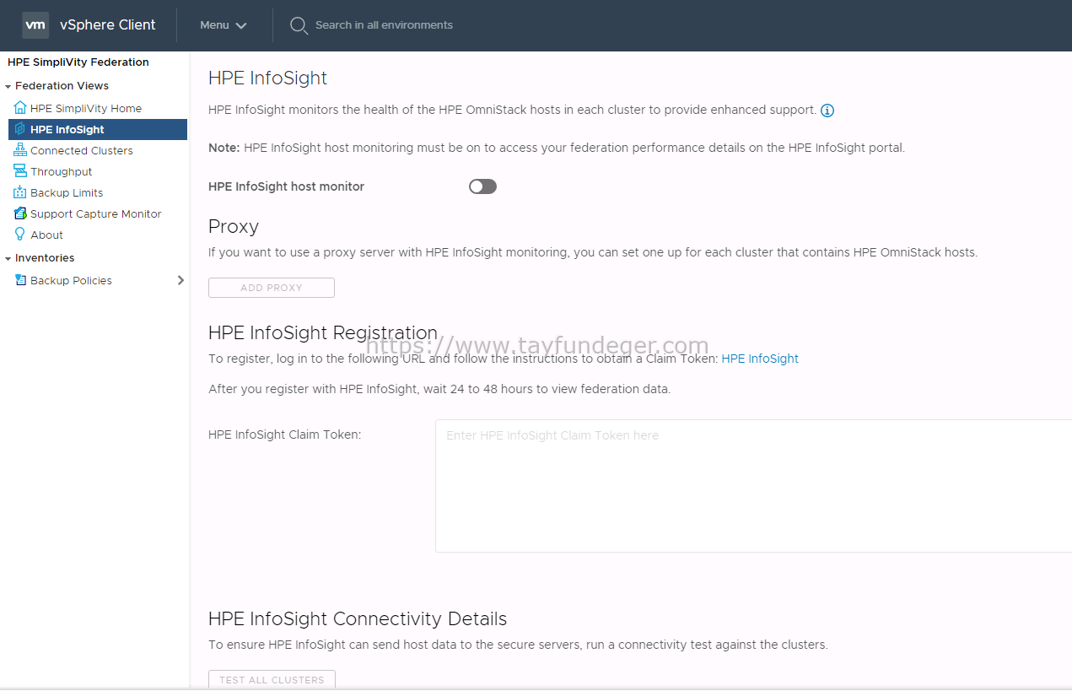The height and width of the screenshot is (691, 1072).
Task: Click the About lightbulb icon
Action: pyautogui.click(x=20, y=235)
